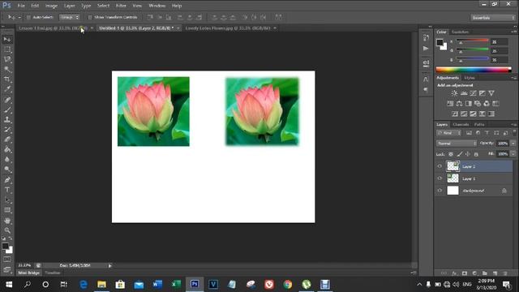Click Layer 2 thumbnail

pos(453,166)
